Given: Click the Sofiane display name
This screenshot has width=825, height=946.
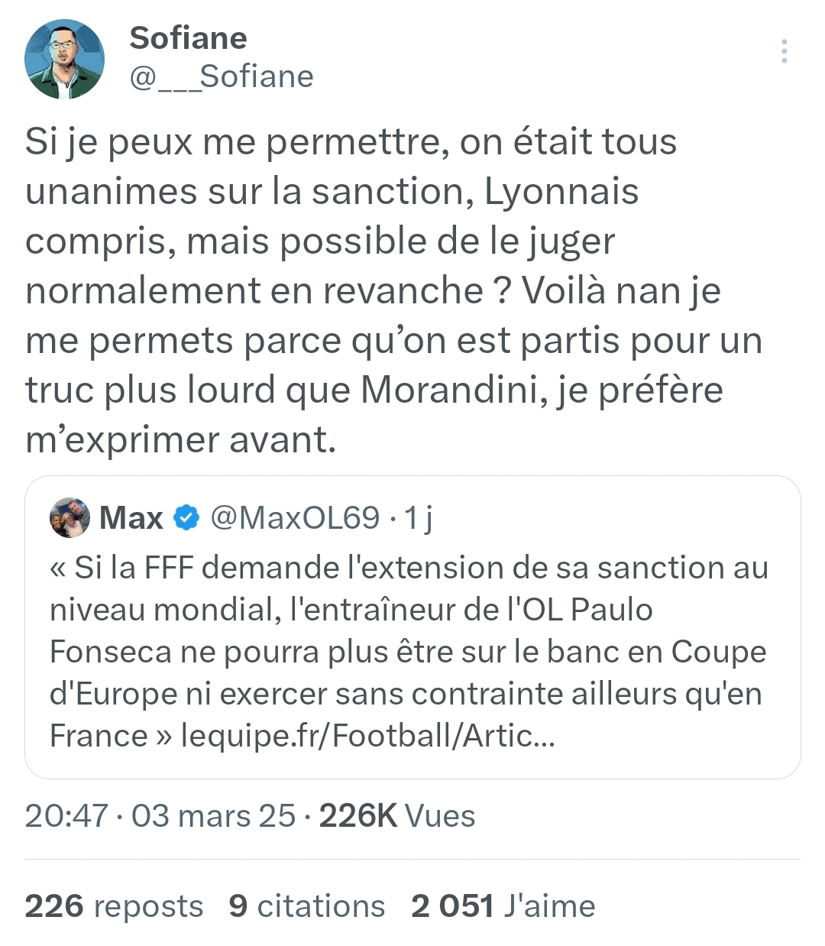Looking at the screenshot, I should 189,37.
